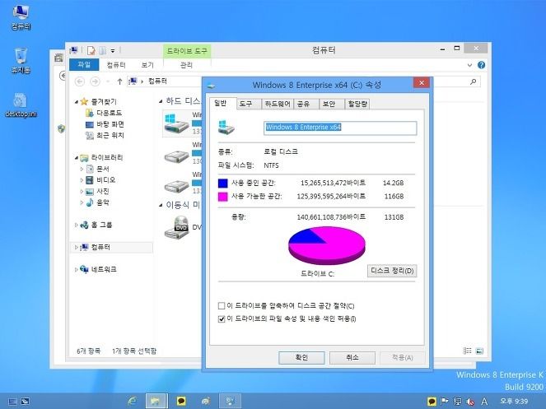Click File Explorer icon in taskbar

(156, 401)
